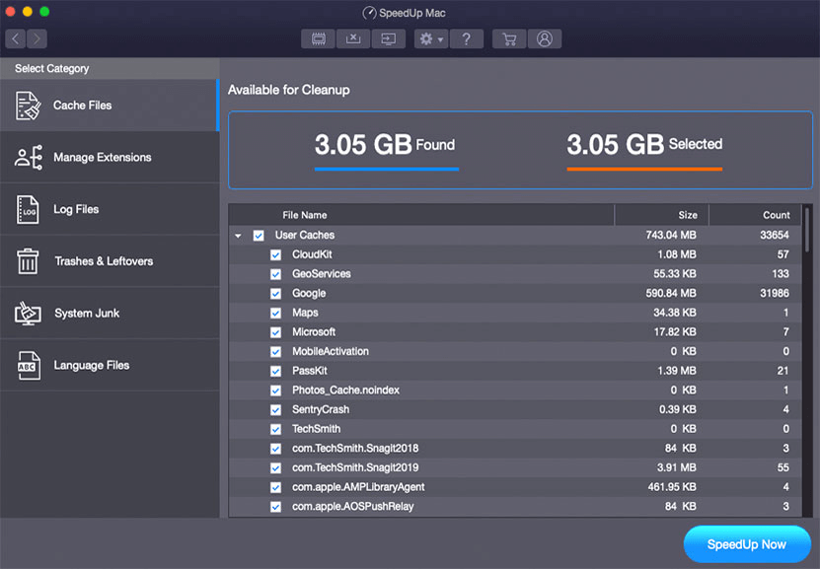Uncheck the Google cache entry
The image size is (820, 569).
pos(275,293)
